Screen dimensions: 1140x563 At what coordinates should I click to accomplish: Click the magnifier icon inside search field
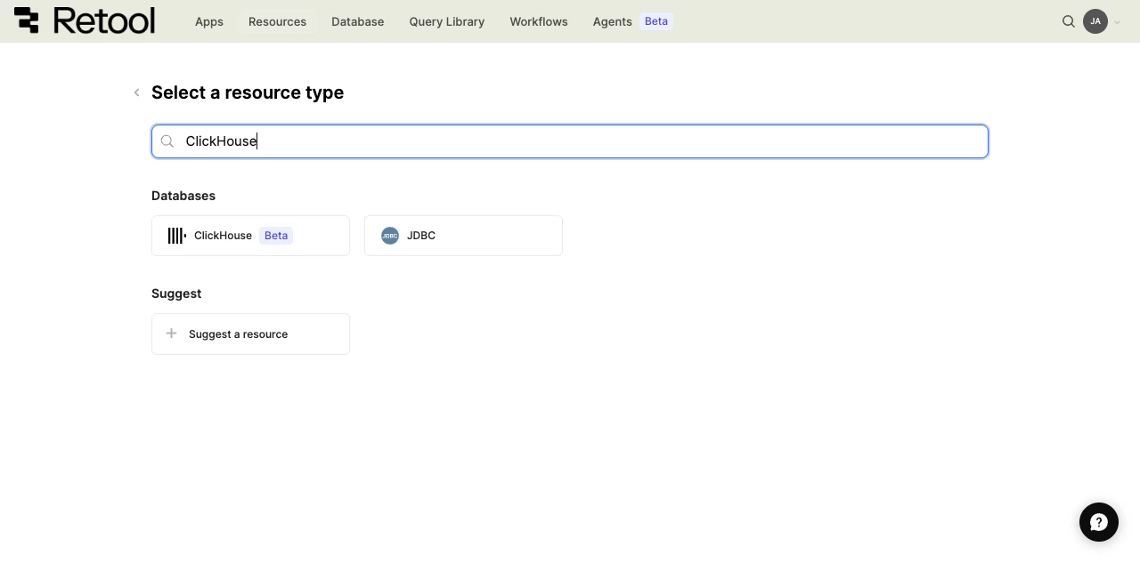(167, 141)
